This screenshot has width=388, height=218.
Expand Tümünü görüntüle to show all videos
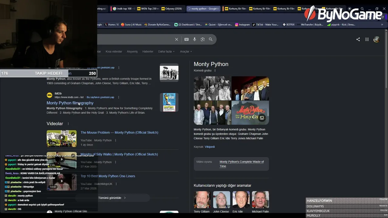112,198
